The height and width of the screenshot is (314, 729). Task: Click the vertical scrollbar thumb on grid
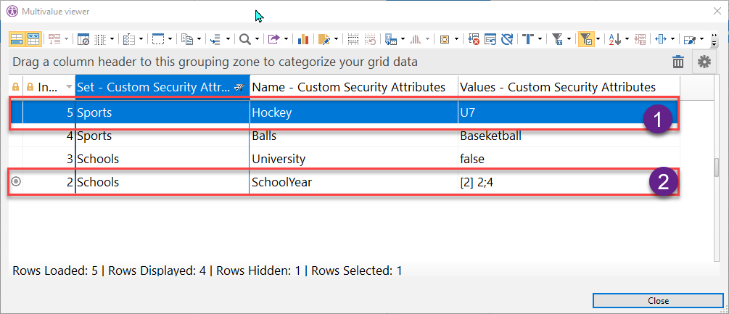tap(717, 167)
